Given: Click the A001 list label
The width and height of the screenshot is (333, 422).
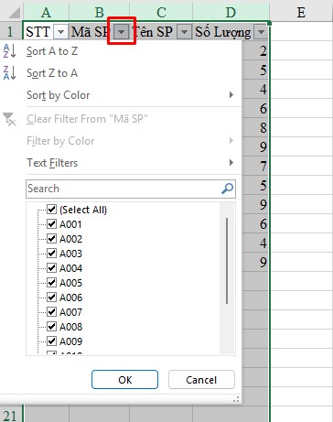Looking at the screenshot, I should click(70, 224).
